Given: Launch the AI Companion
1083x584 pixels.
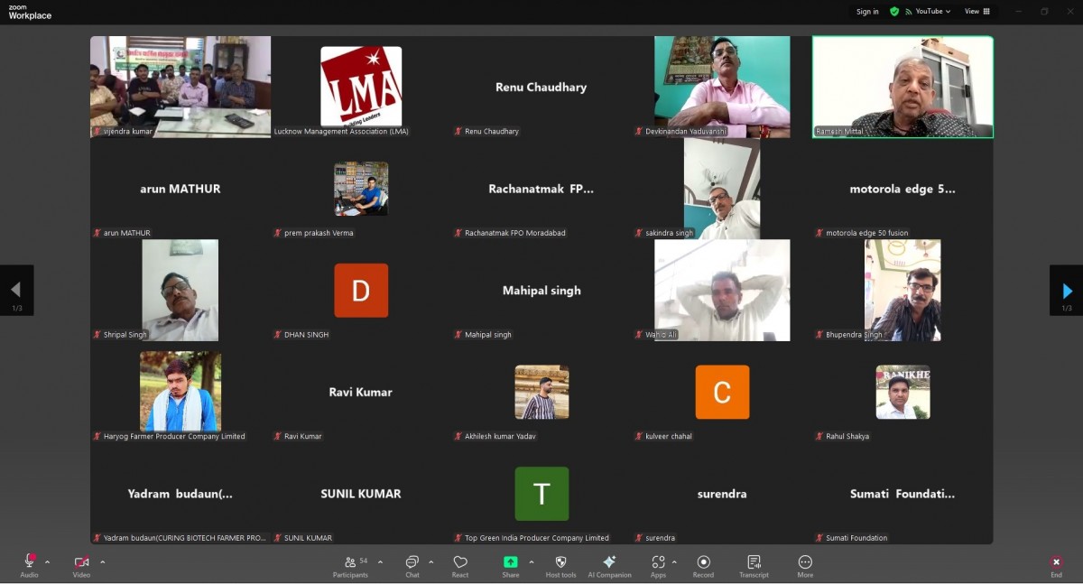Looking at the screenshot, I should pos(609,565).
